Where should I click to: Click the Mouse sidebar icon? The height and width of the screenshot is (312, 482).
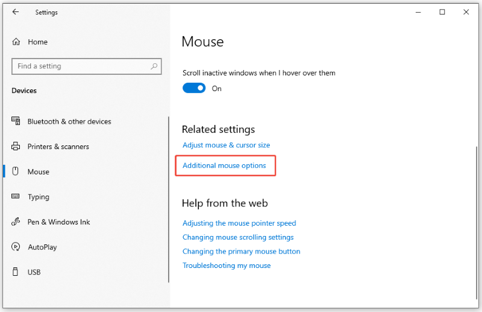pyautogui.click(x=16, y=171)
